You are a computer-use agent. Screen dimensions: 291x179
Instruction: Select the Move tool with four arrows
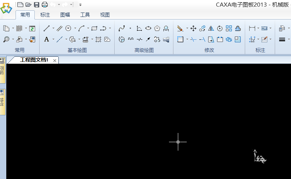tap(193, 28)
